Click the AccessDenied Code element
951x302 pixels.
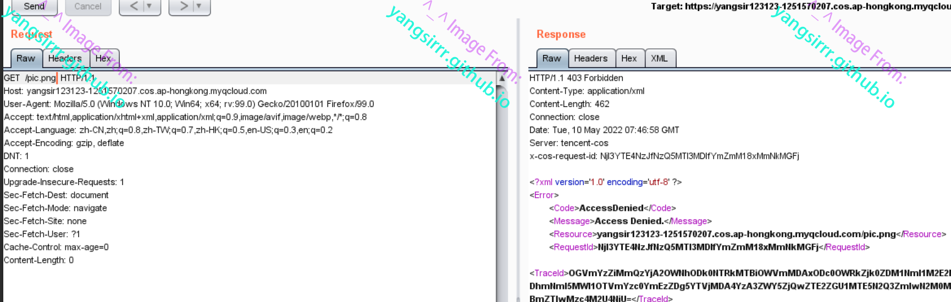612,209
